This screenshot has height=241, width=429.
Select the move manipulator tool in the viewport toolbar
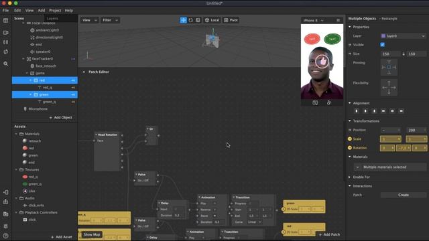click(x=183, y=20)
